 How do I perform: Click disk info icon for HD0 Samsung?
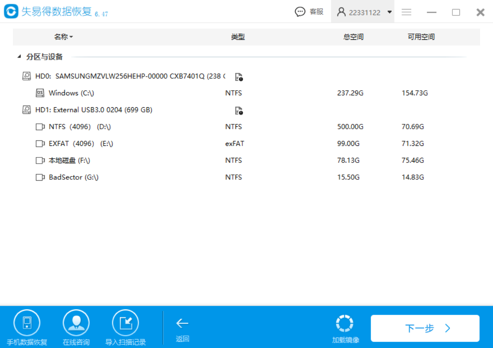pos(239,77)
